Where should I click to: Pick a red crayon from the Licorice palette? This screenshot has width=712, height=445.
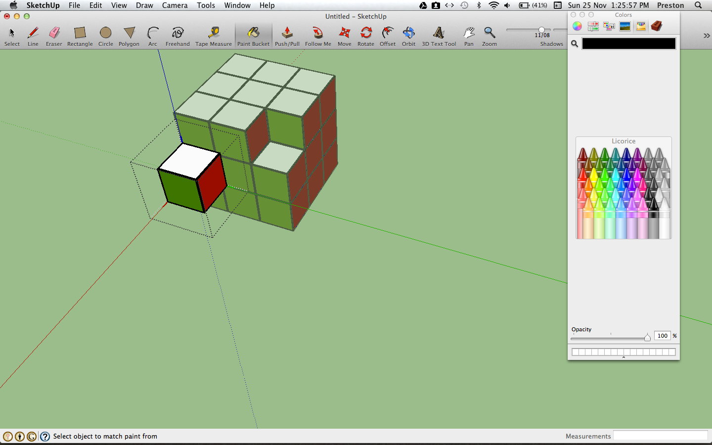tap(583, 176)
